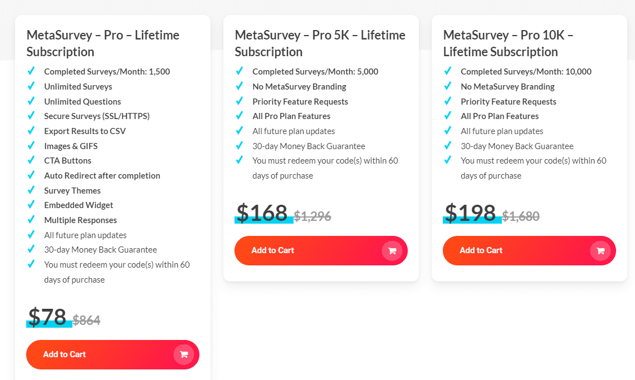Click the checkmark beside Priority Feature Requests on Pro 10K

(x=448, y=101)
